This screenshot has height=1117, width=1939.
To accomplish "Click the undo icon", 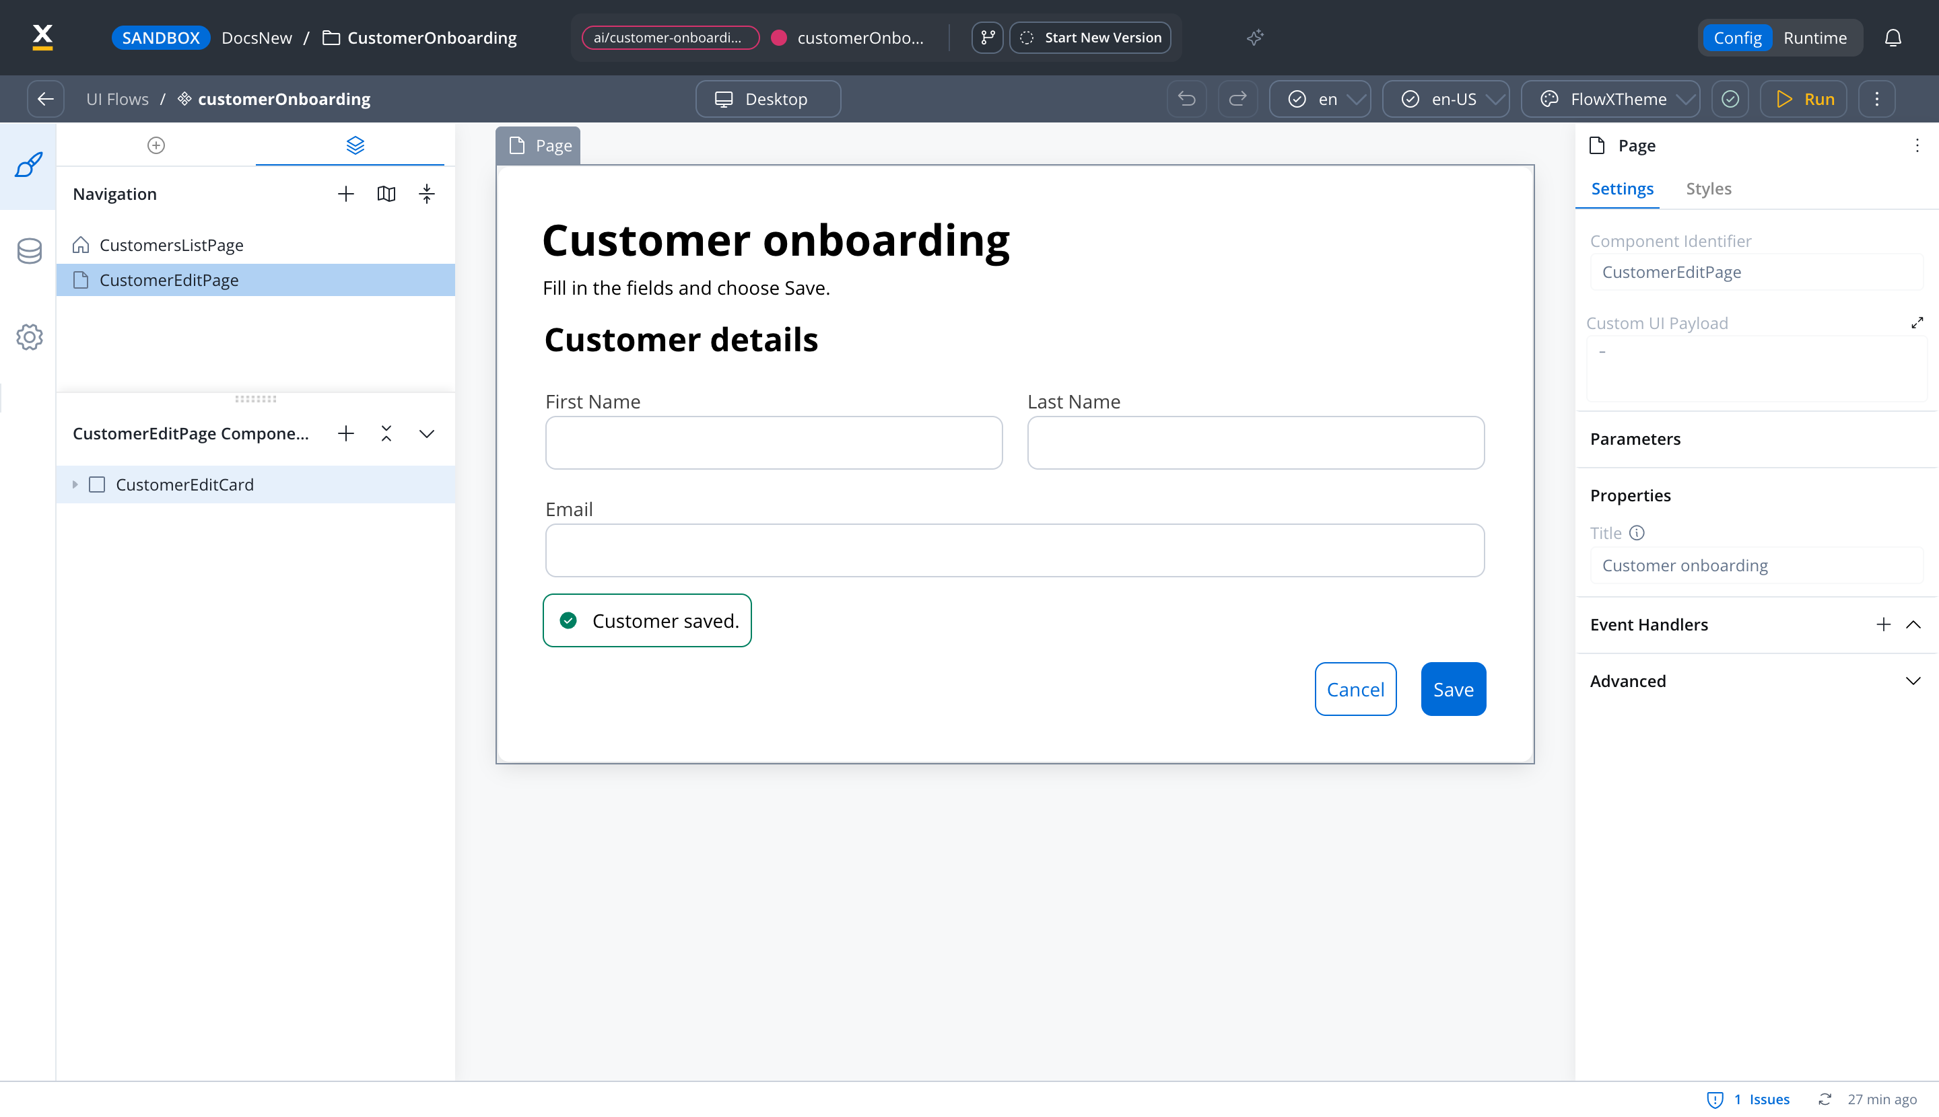I will point(1187,99).
